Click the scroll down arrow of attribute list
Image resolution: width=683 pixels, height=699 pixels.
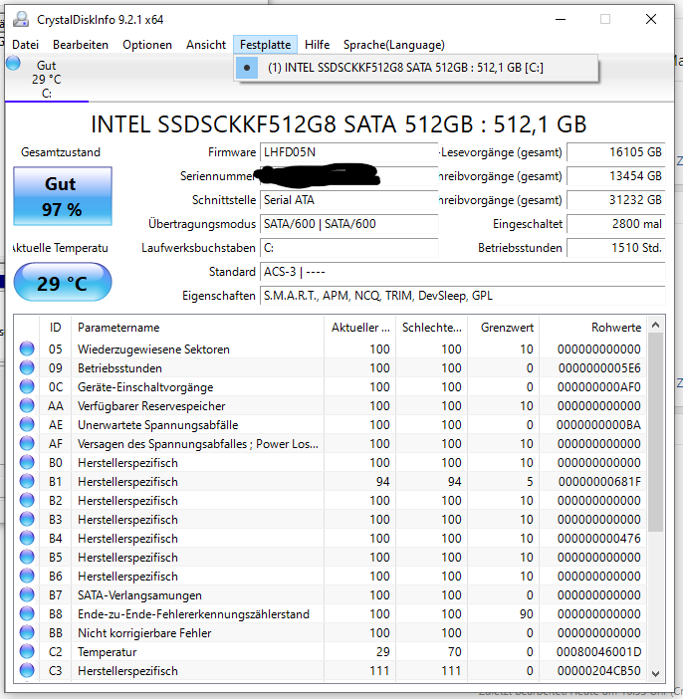(x=655, y=673)
